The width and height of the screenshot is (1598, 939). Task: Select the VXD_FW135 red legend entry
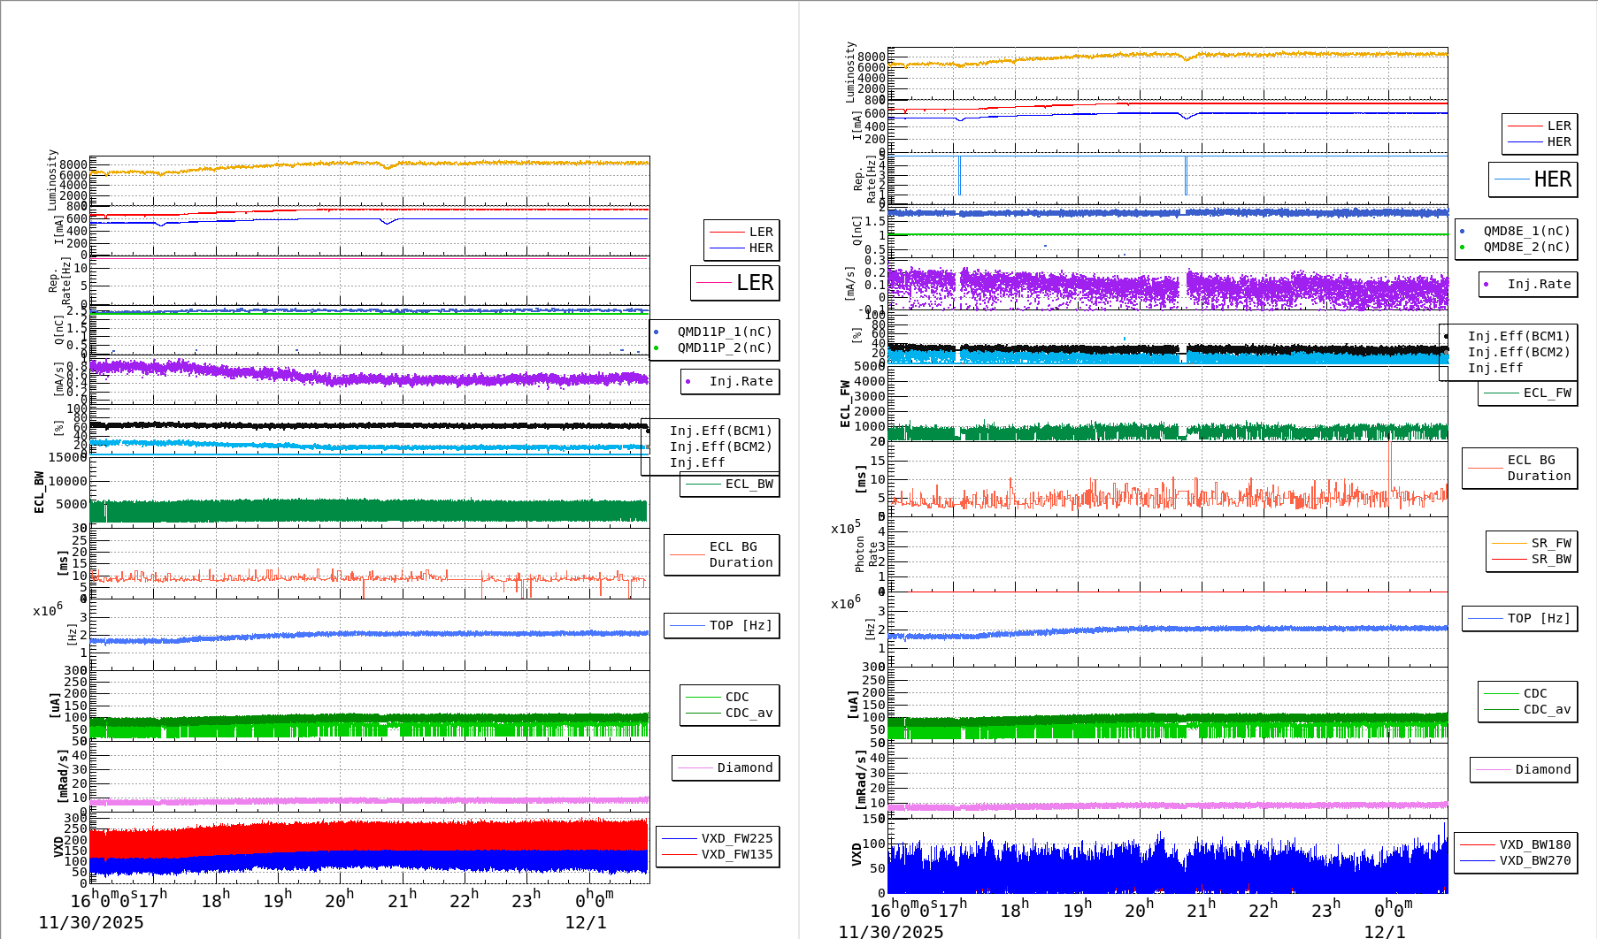tap(736, 855)
